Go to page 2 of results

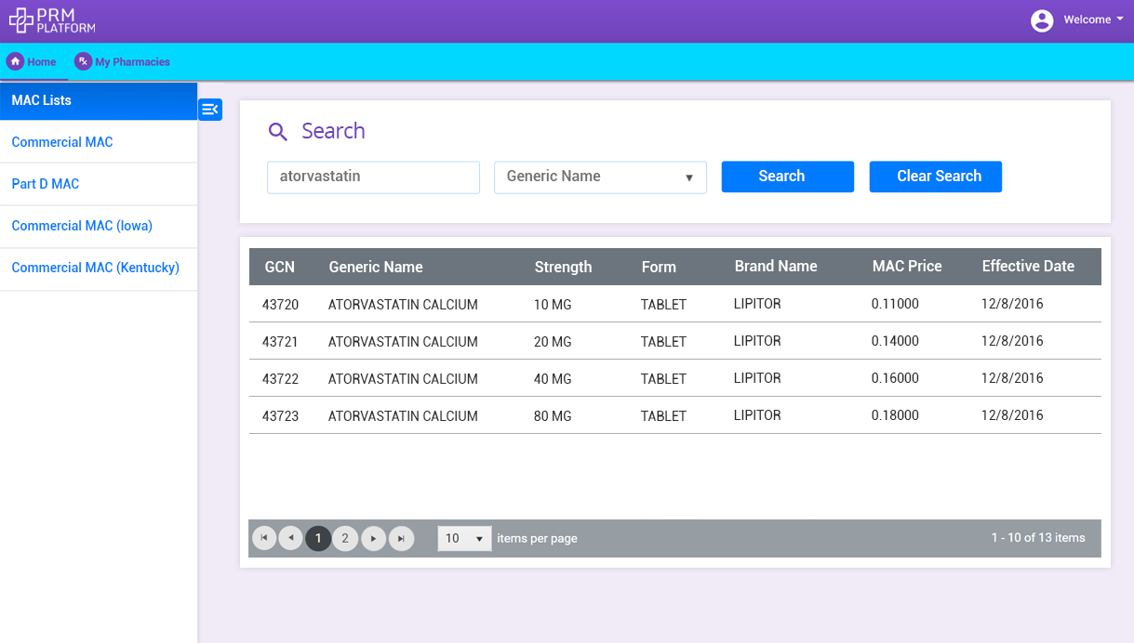tap(345, 538)
